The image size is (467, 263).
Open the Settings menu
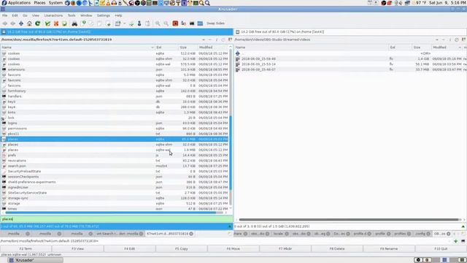click(104, 15)
